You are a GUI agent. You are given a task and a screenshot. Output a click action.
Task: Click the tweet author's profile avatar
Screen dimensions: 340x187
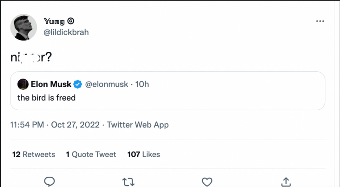[x=24, y=27]
